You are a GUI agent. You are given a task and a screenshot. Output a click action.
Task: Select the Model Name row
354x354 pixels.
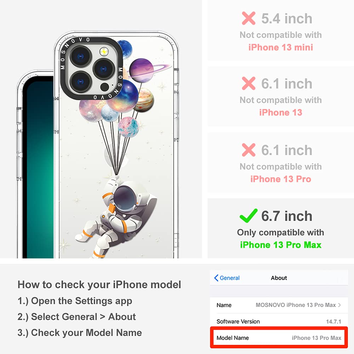tap(279, 338)
